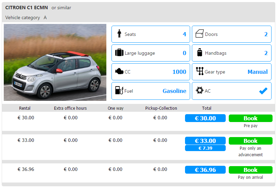Image resolution: width=277 pixels, height=188 pixels.
Task: Click the Doors value 2
Action: pos(266,34)
